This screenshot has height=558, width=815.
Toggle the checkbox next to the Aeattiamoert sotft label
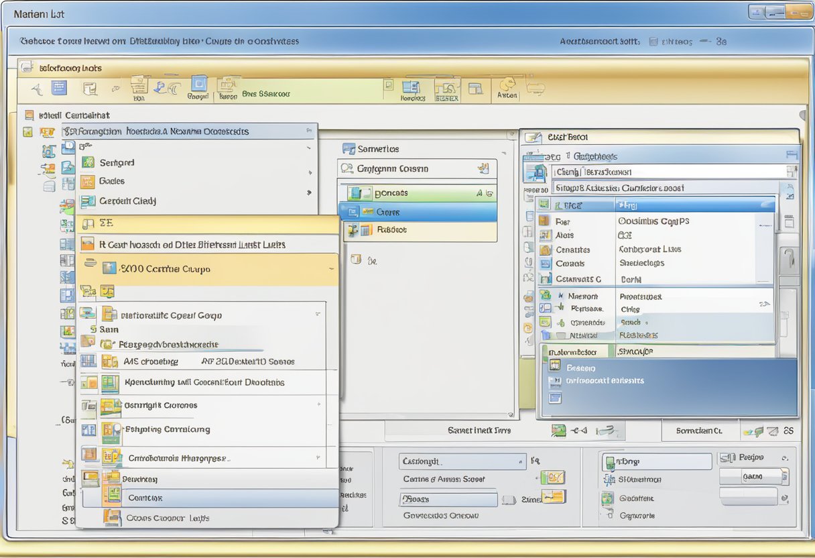click(653, 42)
